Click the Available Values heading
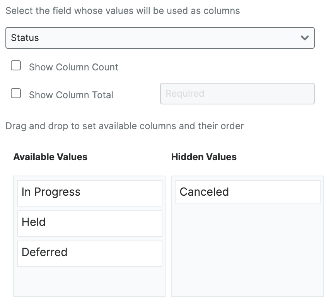 click(x=50, y=157)
